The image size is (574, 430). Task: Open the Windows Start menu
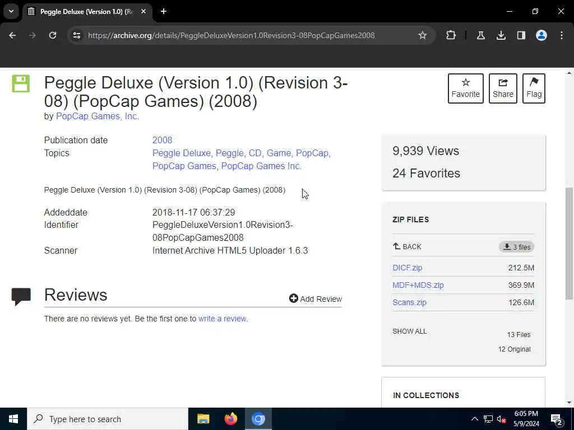13,419
